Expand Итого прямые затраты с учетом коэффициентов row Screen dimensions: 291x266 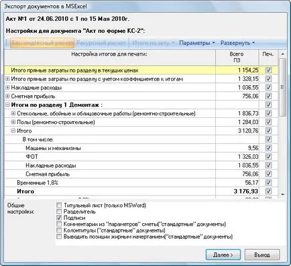[x=7, y=79]
